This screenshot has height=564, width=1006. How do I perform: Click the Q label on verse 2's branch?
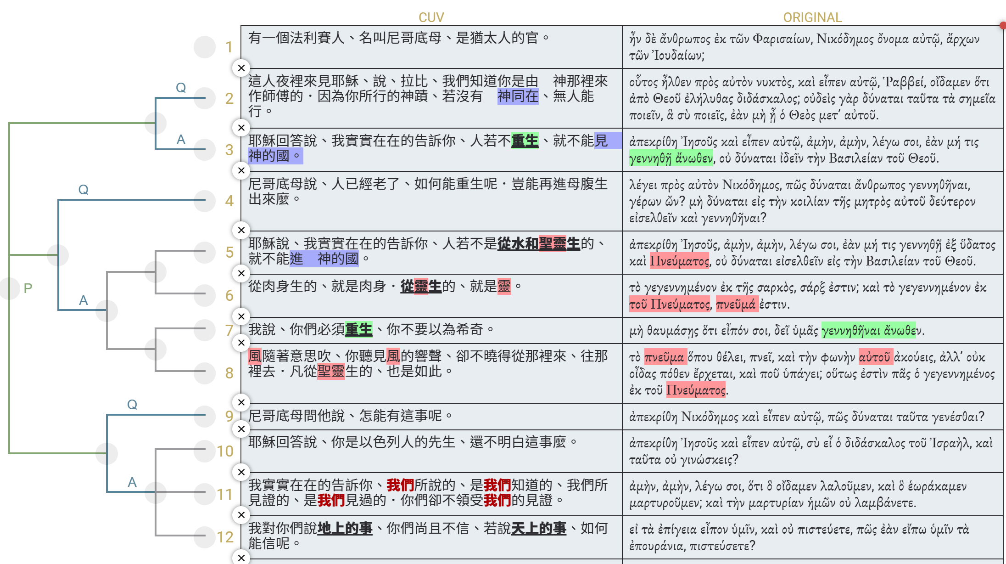[x=181, y=87]
